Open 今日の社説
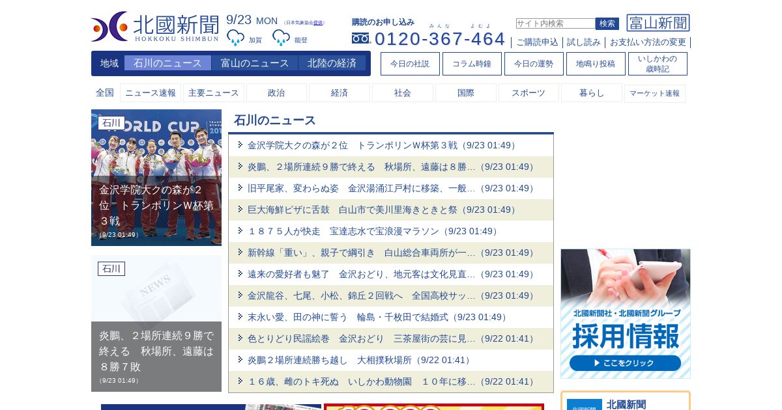 tap(410, 64)
